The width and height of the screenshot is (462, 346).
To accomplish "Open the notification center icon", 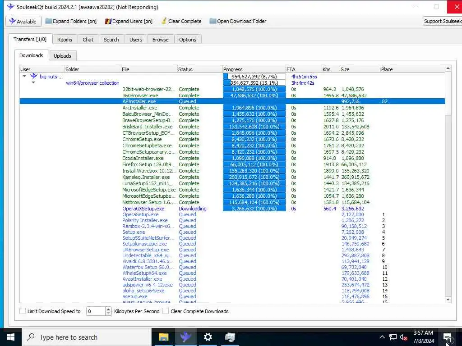I will point(447,337).
